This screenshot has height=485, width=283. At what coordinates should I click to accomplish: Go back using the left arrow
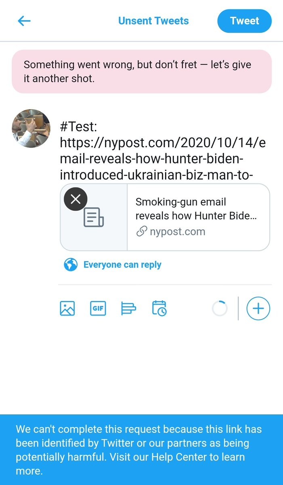click(x=24, y=21)
